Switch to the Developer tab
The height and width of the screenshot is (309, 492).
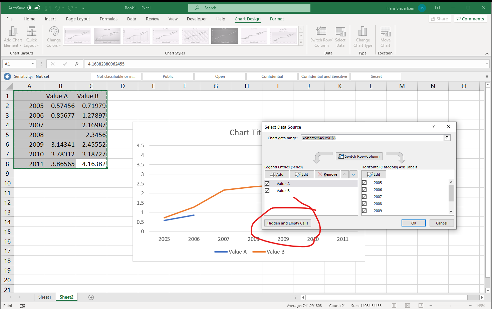[197, 19]
